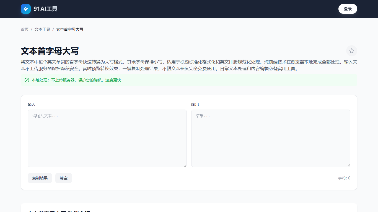Viewport: 378px width, 212px height.
Task: Click the 输出 label
Action: (x=195, y=105)
